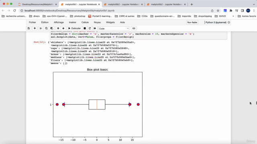Click the code line with ax1.boxplot
The height and width of the screenshot is (144, 257).
click(x=92, y=37)
